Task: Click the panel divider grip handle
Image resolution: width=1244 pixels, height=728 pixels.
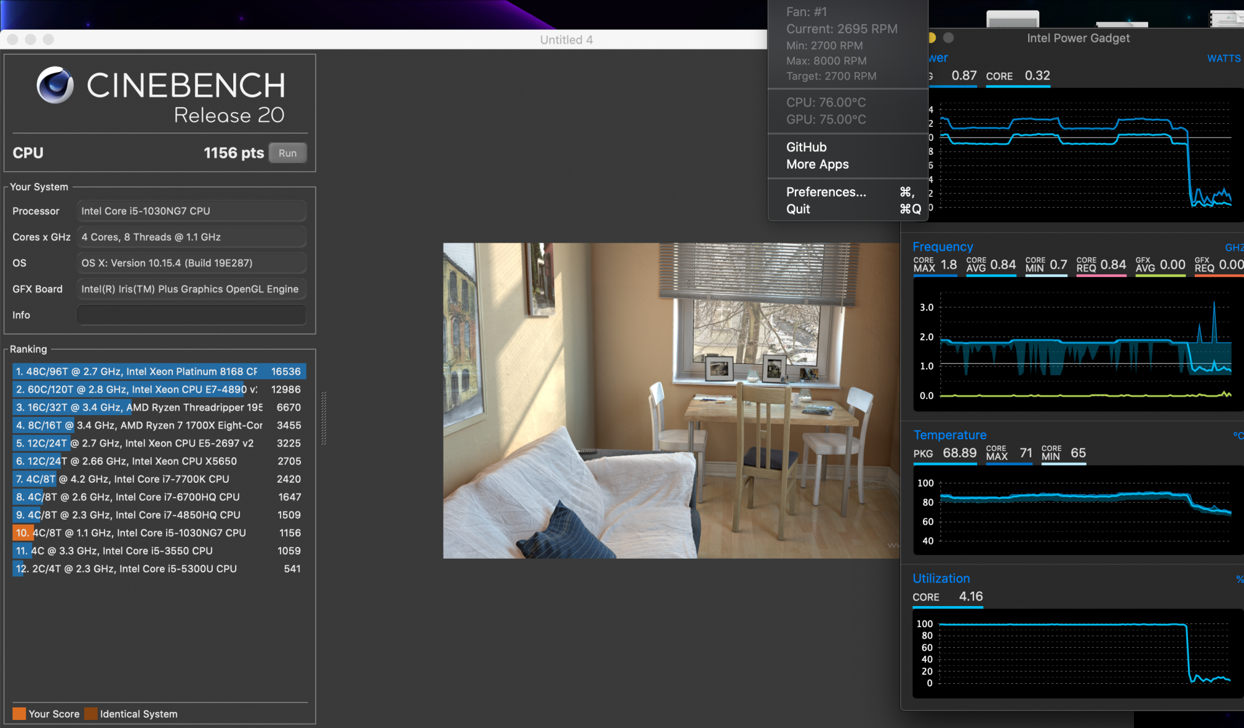Action: (x=323, y=418)
